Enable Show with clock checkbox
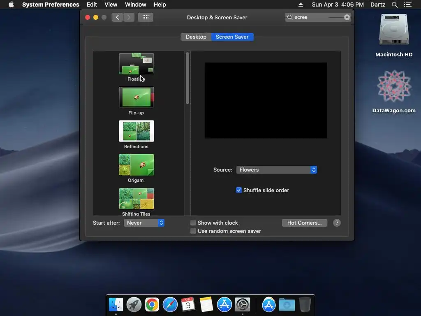The height and width of the screenshot is (316, 421). click(193, 223)
